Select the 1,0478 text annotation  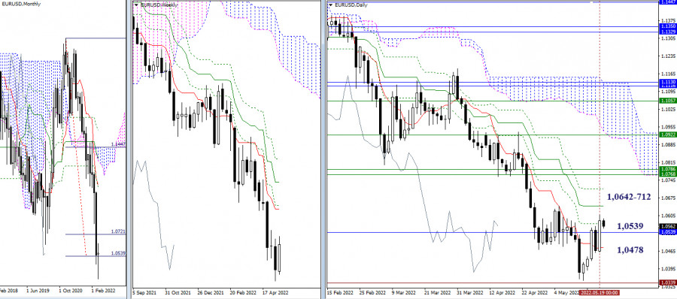(630, 249)
